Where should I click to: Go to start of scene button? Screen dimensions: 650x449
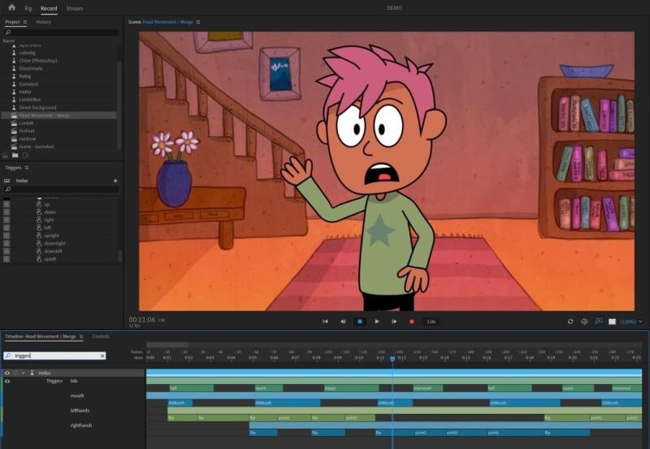click(326, 321)
